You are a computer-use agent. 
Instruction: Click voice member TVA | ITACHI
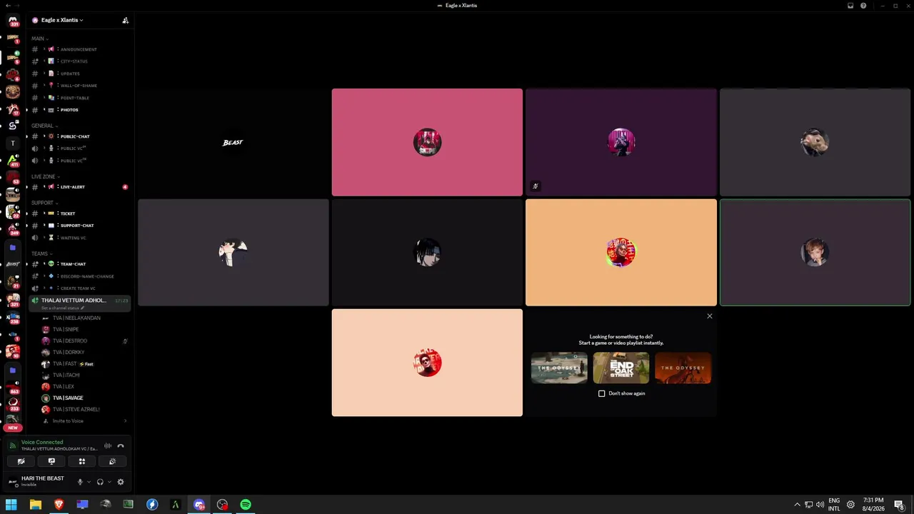click(84, 375)
